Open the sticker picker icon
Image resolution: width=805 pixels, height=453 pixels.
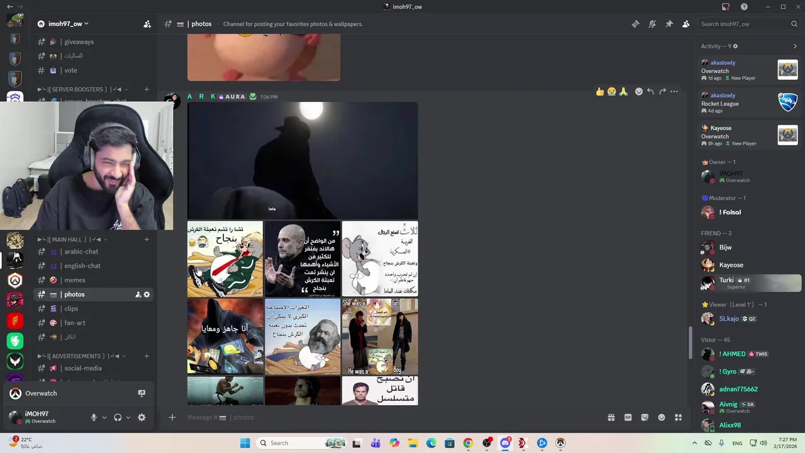click(645, 417)
